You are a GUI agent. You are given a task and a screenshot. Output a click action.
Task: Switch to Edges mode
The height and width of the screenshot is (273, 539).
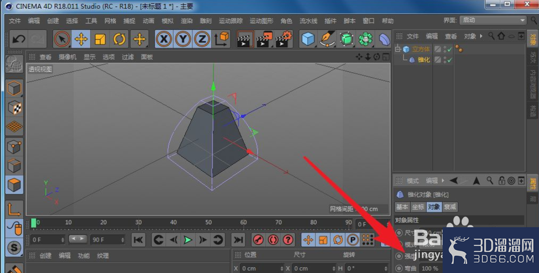click(14, 166)
